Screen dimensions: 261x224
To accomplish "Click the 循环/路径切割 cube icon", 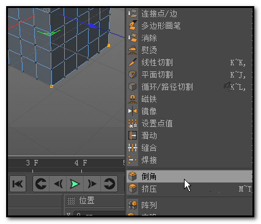I will tap(133, 87).
